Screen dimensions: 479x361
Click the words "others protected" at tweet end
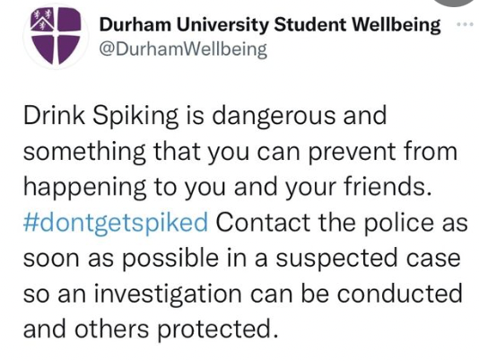click(x=172, y=329)
